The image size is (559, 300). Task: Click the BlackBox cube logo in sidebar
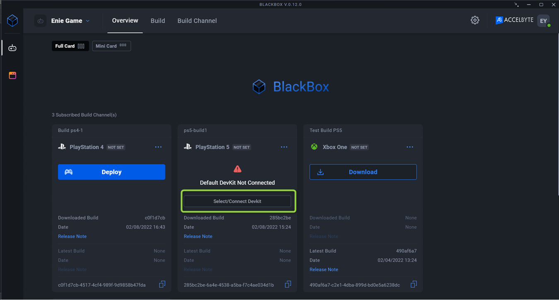tap(12, 20)
